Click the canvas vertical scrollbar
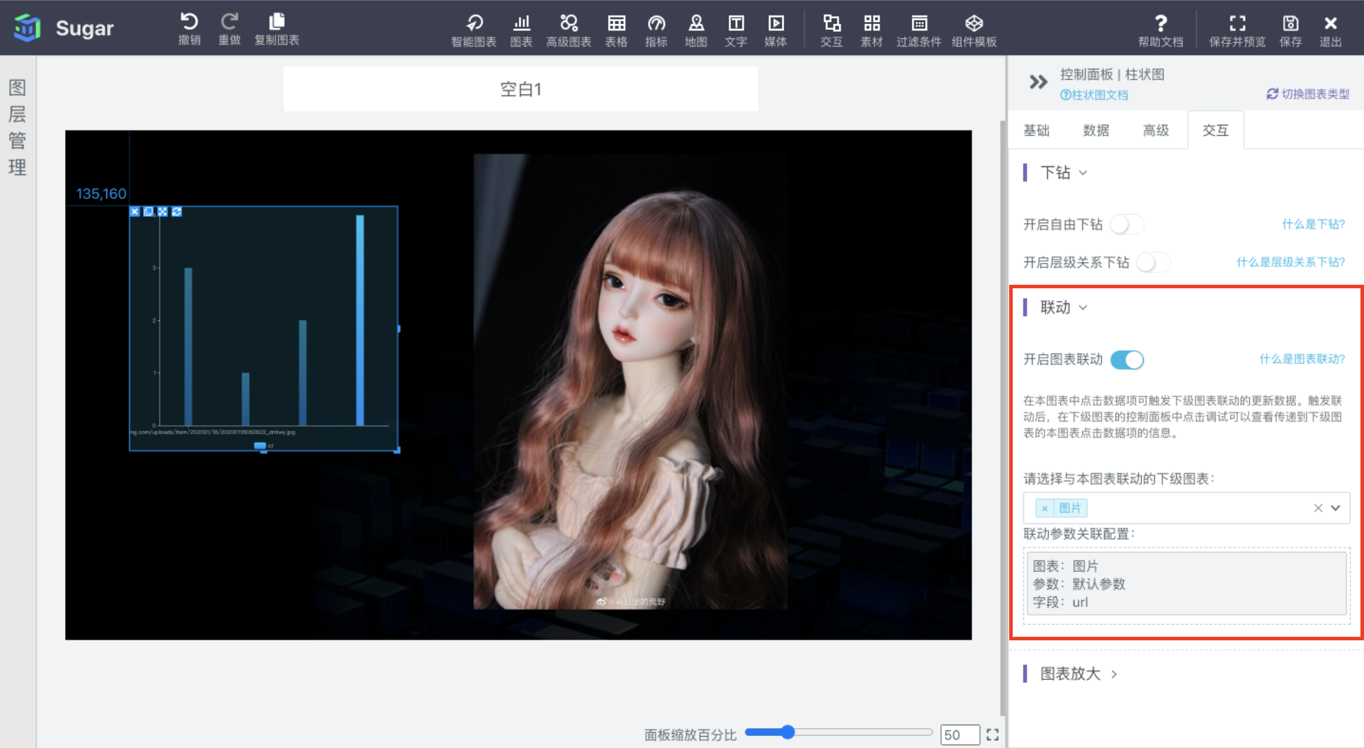 [x=1003, y=418]
